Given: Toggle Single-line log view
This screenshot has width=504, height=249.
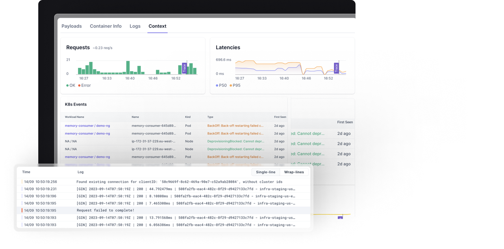Looking at the screenshot, I should point(266,172).
